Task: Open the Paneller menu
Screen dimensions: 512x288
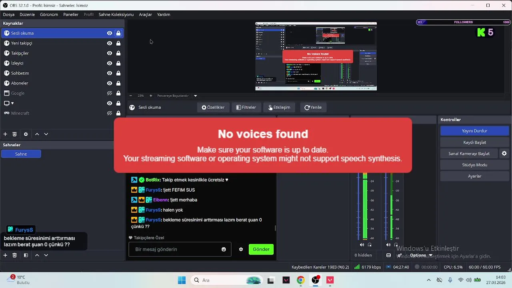Action: click(x=71, y=14)
